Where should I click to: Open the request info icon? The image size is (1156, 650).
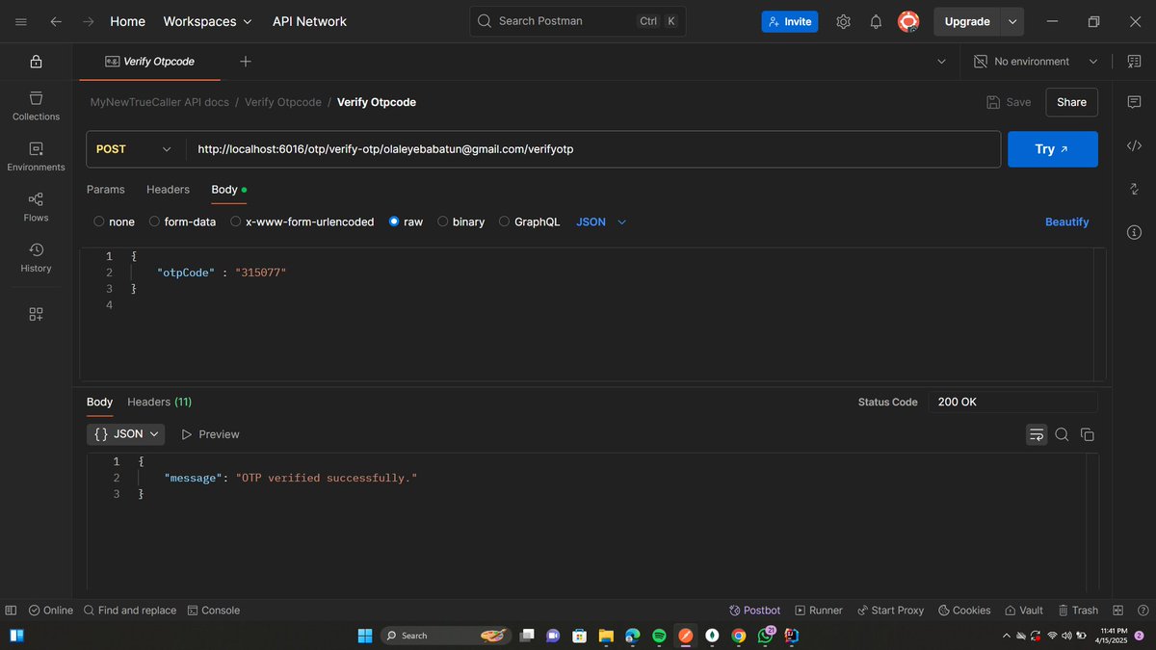[1134, 232]
